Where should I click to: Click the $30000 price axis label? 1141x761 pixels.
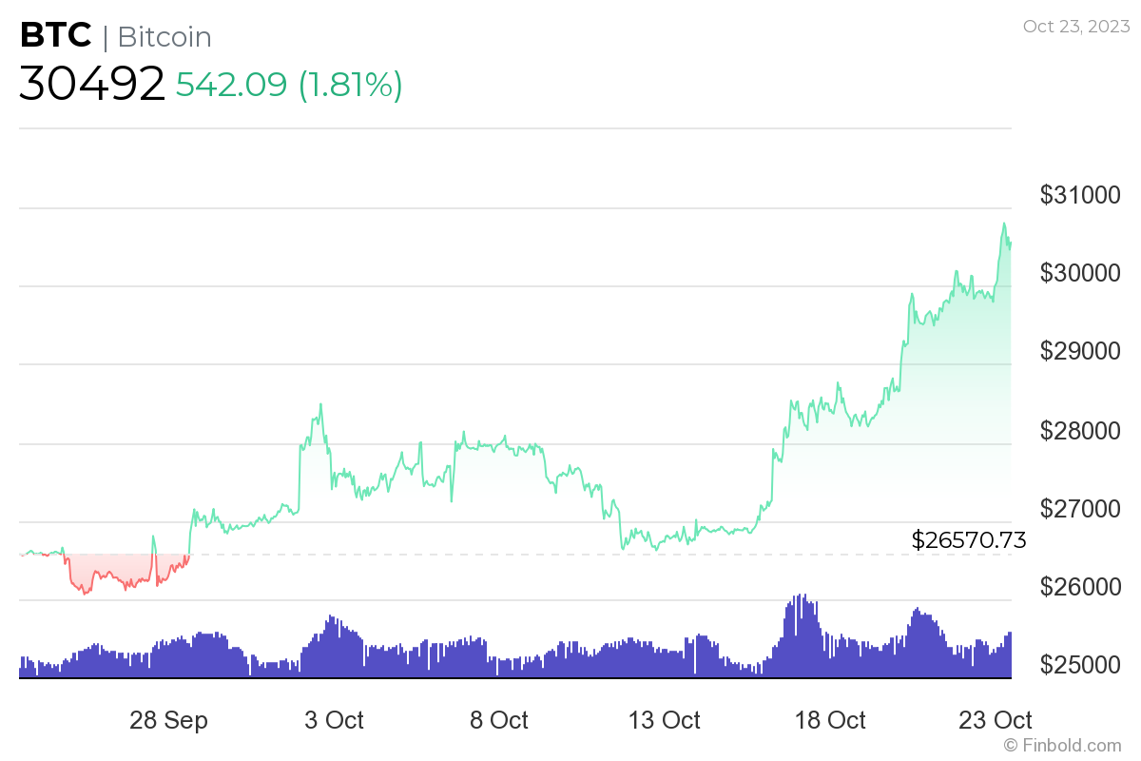click(1081, 273)
